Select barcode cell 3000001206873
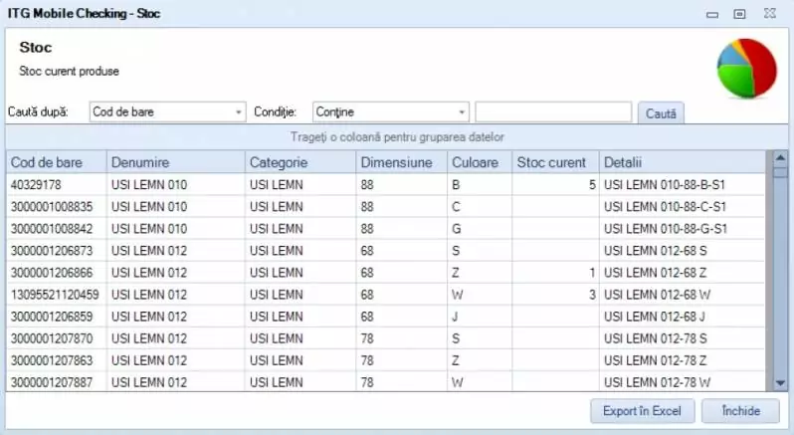Screen dimensions: 794x435 click(x=57, y=251)
